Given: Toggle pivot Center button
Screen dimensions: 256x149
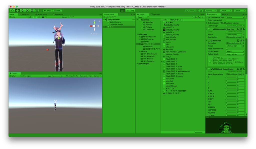Looking at the screenshot, I should point(47,10).
